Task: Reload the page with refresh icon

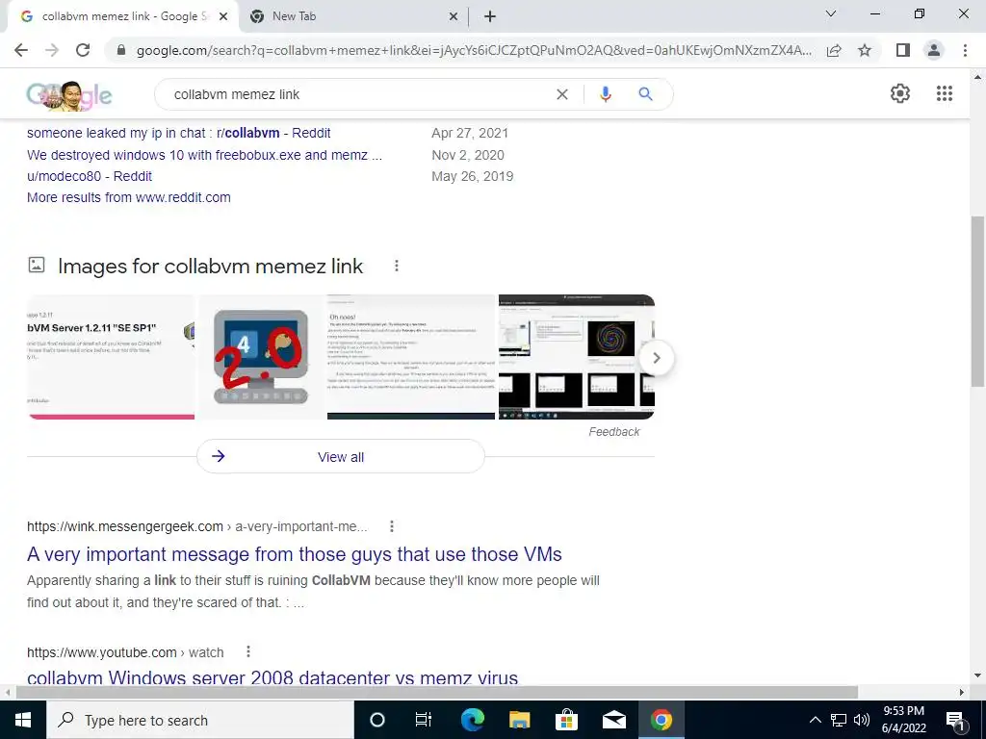Action: 83,50
